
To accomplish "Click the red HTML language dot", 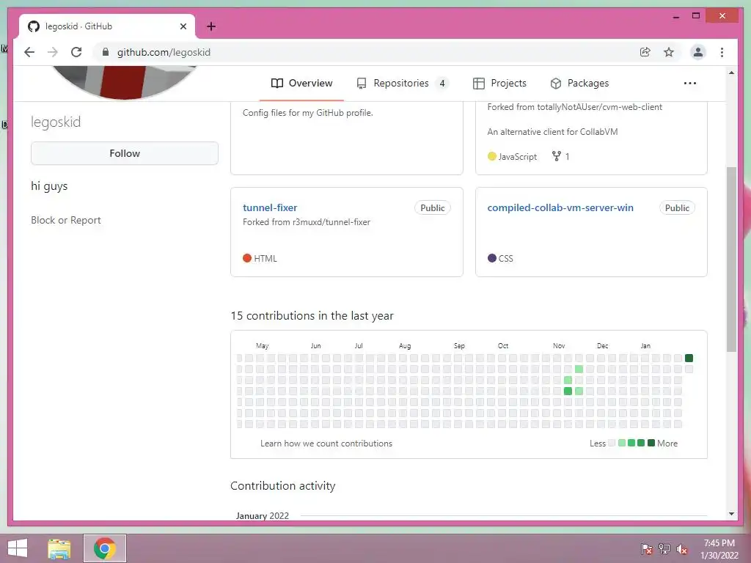I will click(247, 258).
